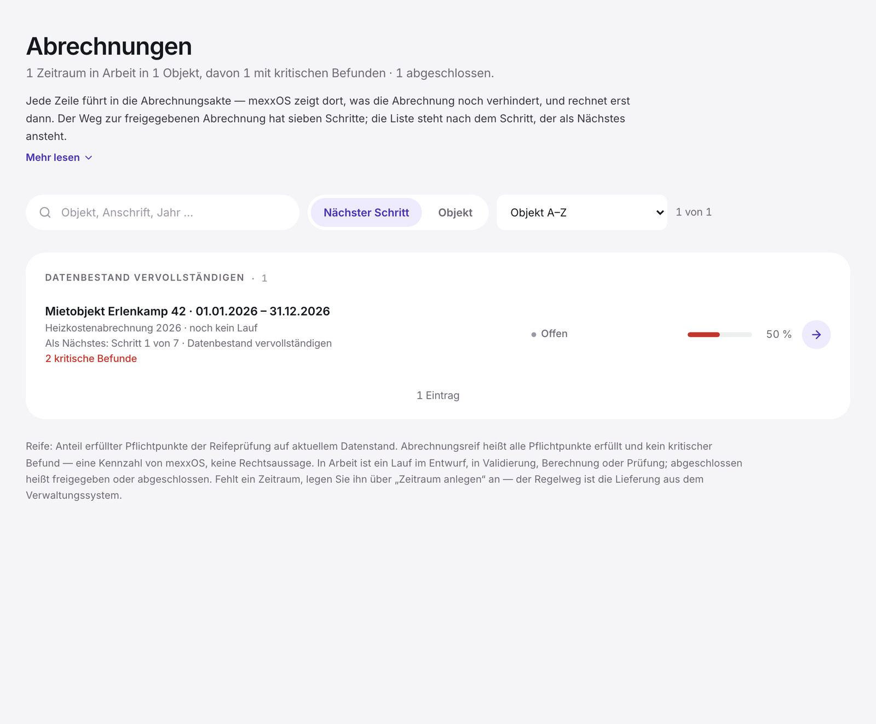Image resolution: width=876 pixels, height=724 pixels.
Task: Open the 'Objekt A–Z' sort dropdown
Action: pyautogui.click(x=582, y=212)
